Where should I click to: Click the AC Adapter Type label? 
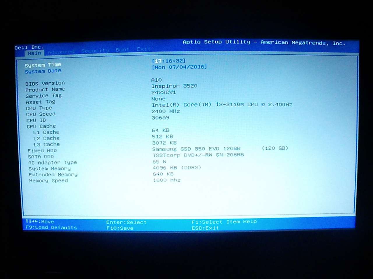click(x=52, y=162)
